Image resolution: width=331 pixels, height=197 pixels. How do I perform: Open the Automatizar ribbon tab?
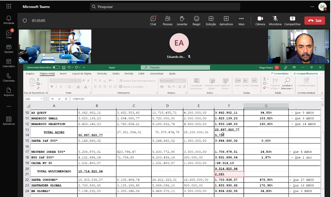pos(157,74)
